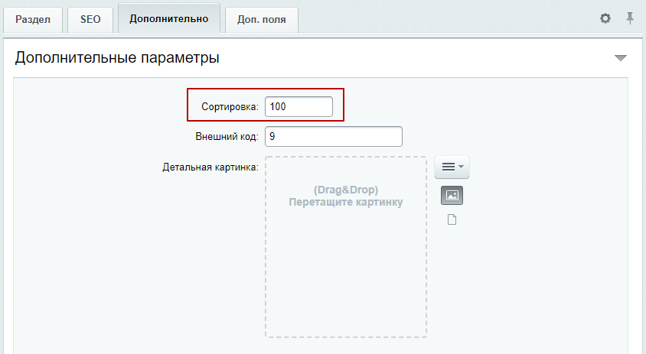
Task: Click the Дополнительные параметры heading
Action: [x=117, y=57]
